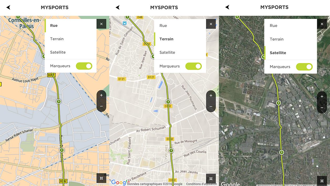Go back using arrow on middle MYSPORTS screen

117,7
